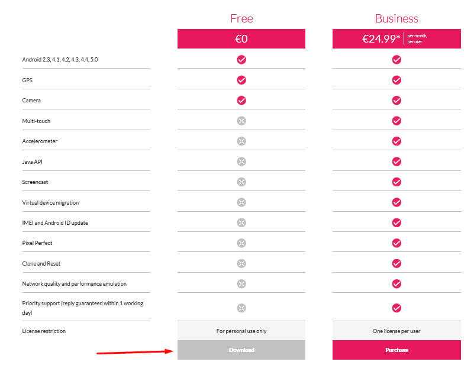The width and height of the screenshot is (474, 365).
Task: Click the Business plan Pixel Perfect checkmark
Action: coord(396,243)
